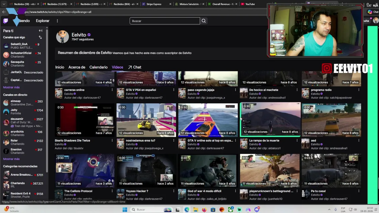This screenshot has width=379, height=213.
Task: Play the La rampa de la muerte thumbnail
Action: (x=270, y=119)
